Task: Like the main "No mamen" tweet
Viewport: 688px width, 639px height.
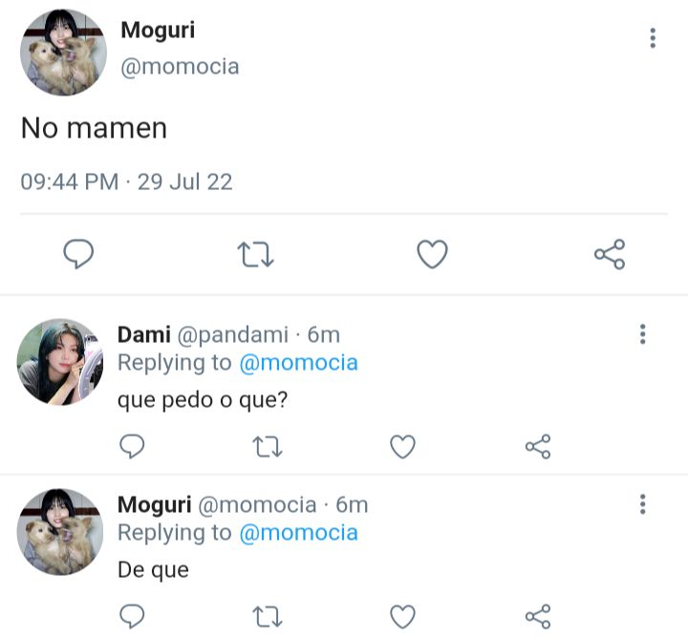Action: coord(432,254)
